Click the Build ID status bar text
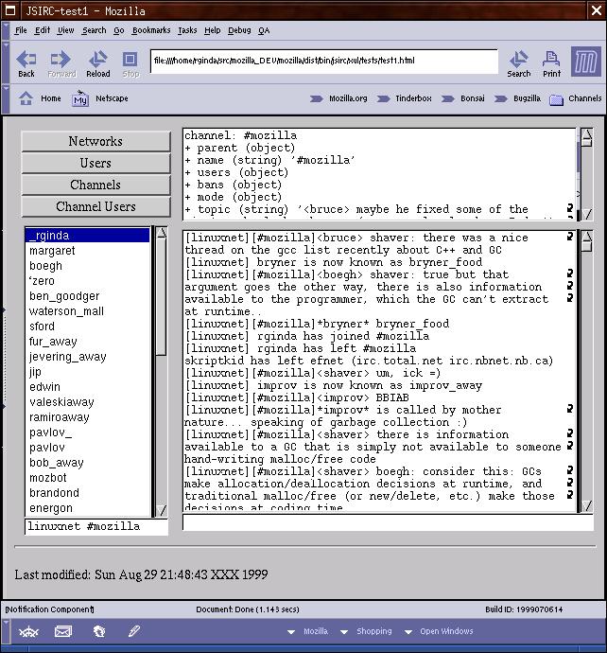This screenshot has width=607, height=653. tap(524, 609)
